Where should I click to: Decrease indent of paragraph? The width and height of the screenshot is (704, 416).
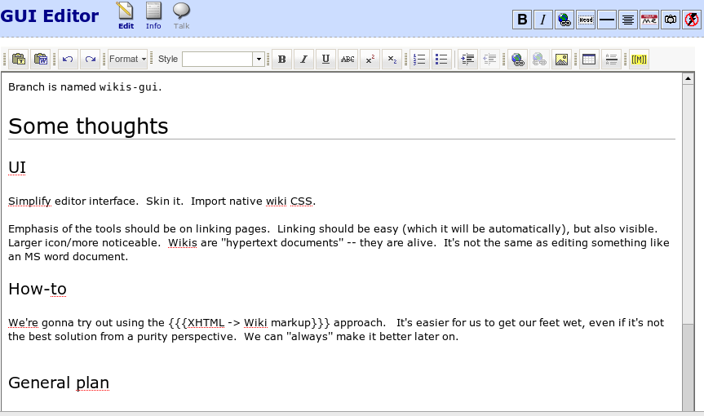(x=489, y=60)
